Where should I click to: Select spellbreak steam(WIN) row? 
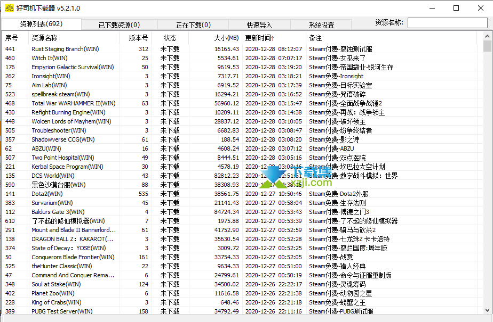243,94
